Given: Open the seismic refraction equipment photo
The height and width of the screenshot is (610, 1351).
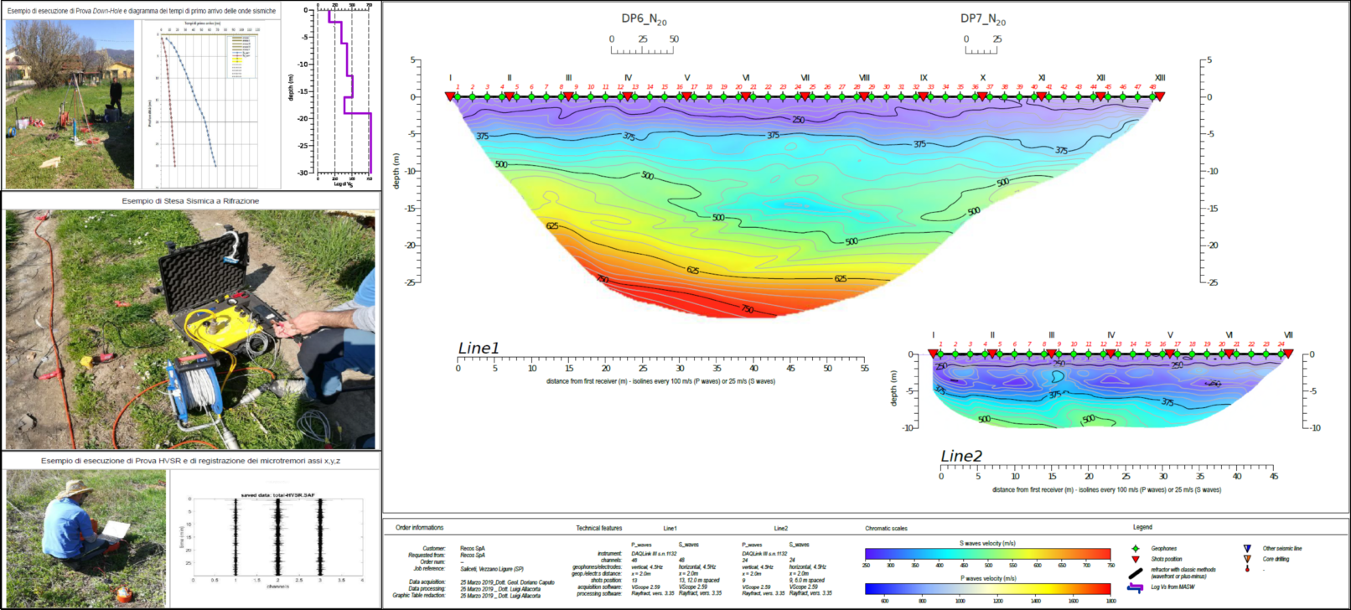Looking at the screenshot, I should coord(190,329).
